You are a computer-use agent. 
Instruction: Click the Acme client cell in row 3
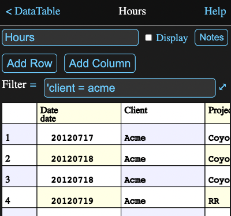click(x=163, y=176)
